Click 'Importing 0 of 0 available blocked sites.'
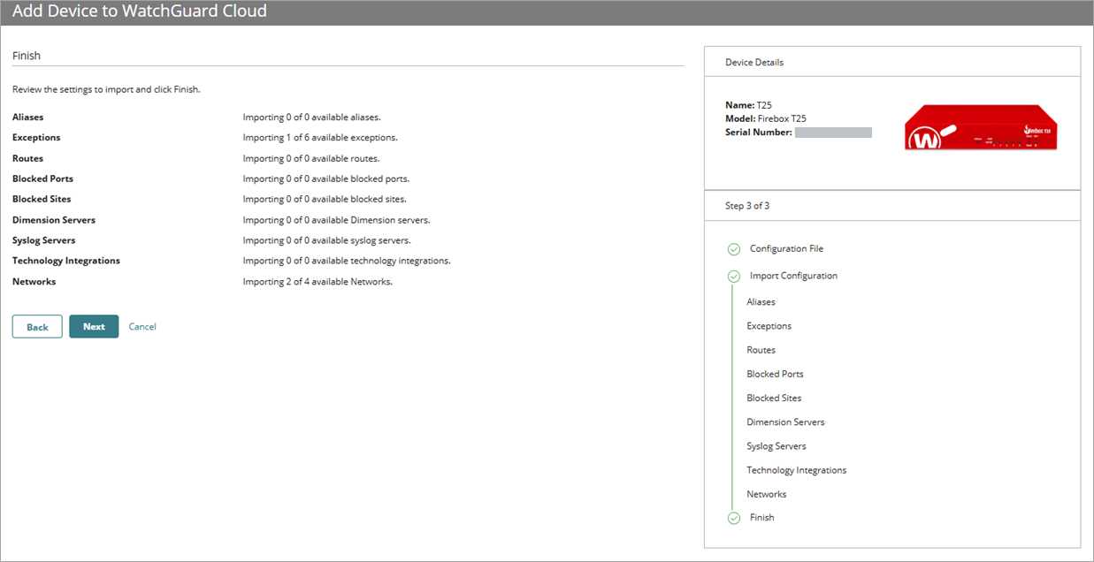Screen dimensions: 1094x562 [325, 199]
